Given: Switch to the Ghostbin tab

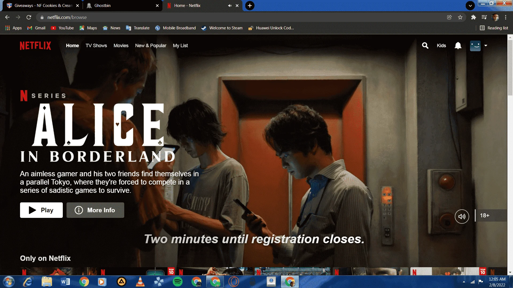Looking at the screenshot, I should [122, 6].
